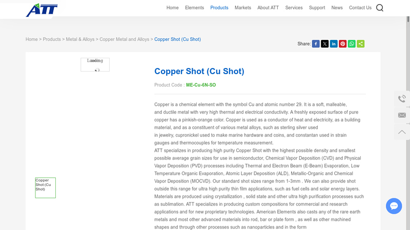The width and height of the screenshot is (410, 230).
Task: Open the Contact Us menu item
Action: click(x=360, y=8)
